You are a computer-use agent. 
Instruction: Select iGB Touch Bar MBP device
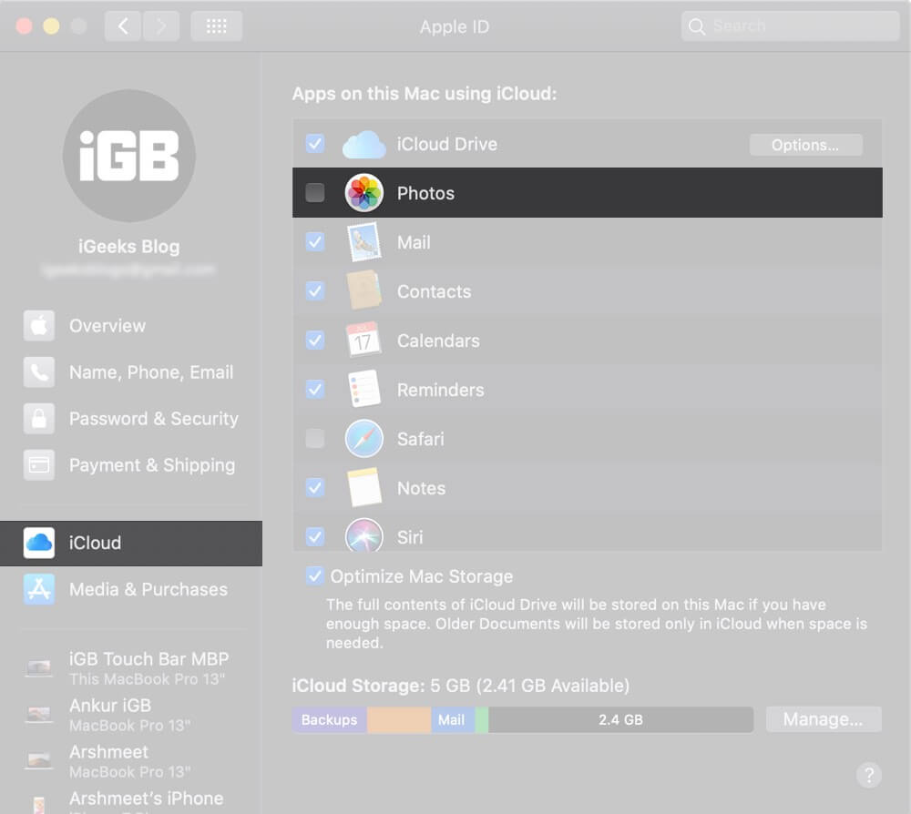[x=131, y=668]
